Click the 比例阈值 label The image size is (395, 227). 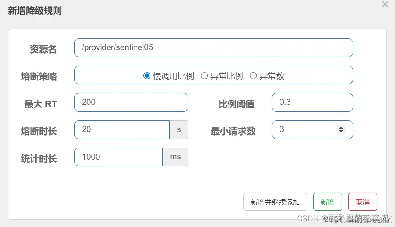point(236,104)
